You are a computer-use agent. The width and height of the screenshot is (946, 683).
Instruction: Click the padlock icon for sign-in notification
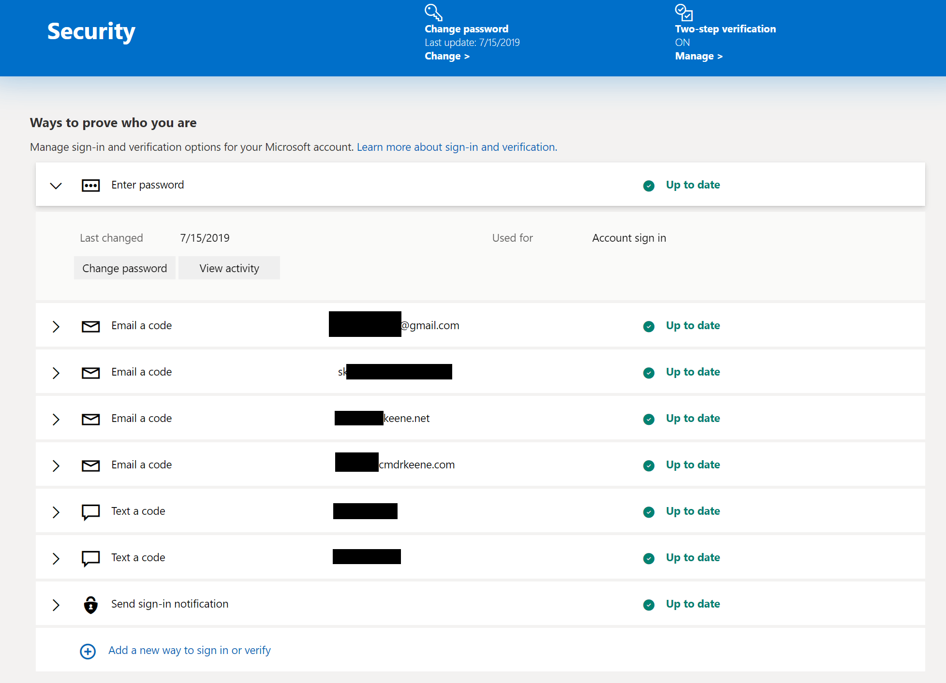[90, 605]
